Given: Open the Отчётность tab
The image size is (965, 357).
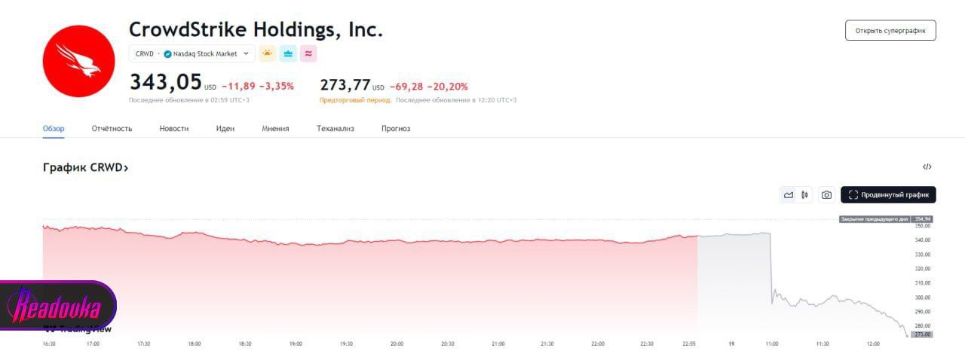Looking at the screenshot, I should (112, 129).
